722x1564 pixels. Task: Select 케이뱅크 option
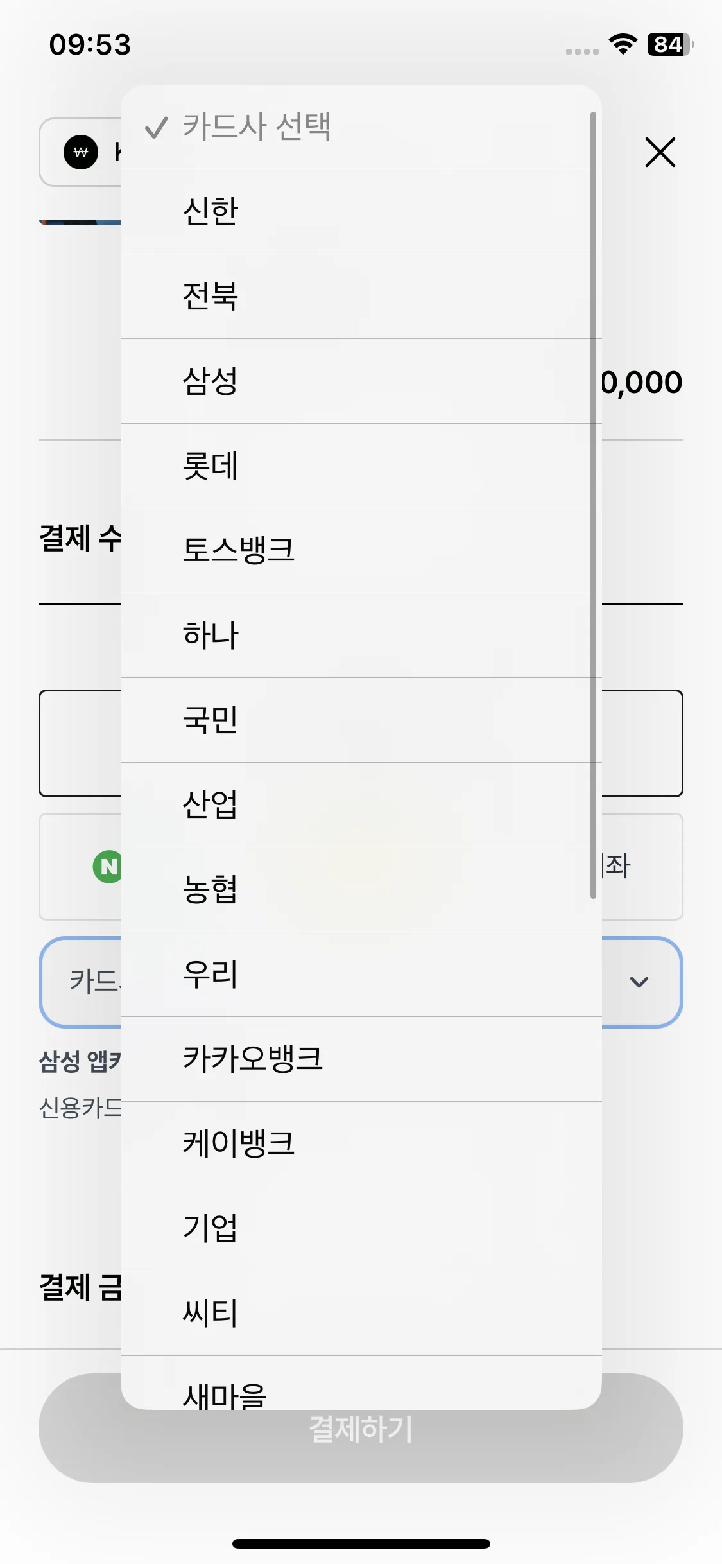[x=361, y=1144]
